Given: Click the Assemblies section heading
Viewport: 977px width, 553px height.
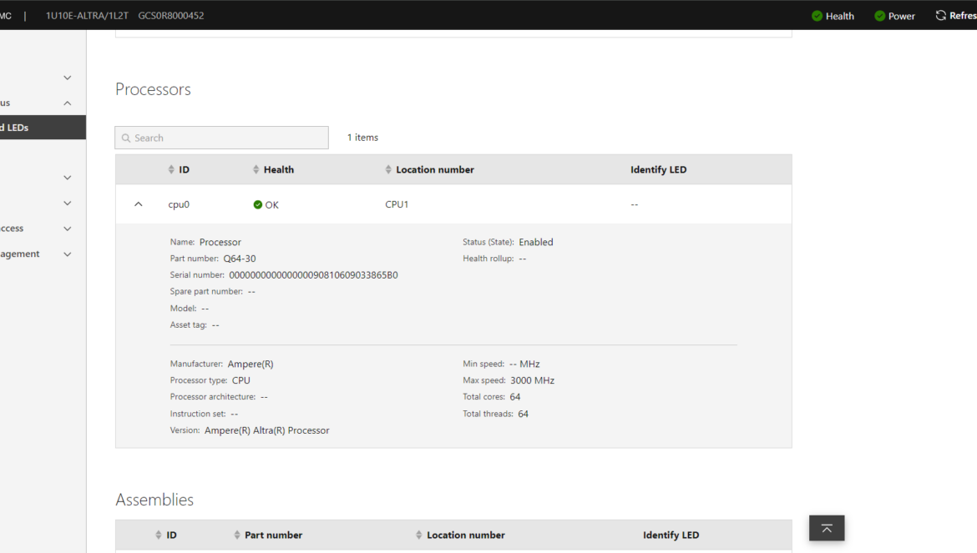Looking at the screenshot, I should pos(154,500).
